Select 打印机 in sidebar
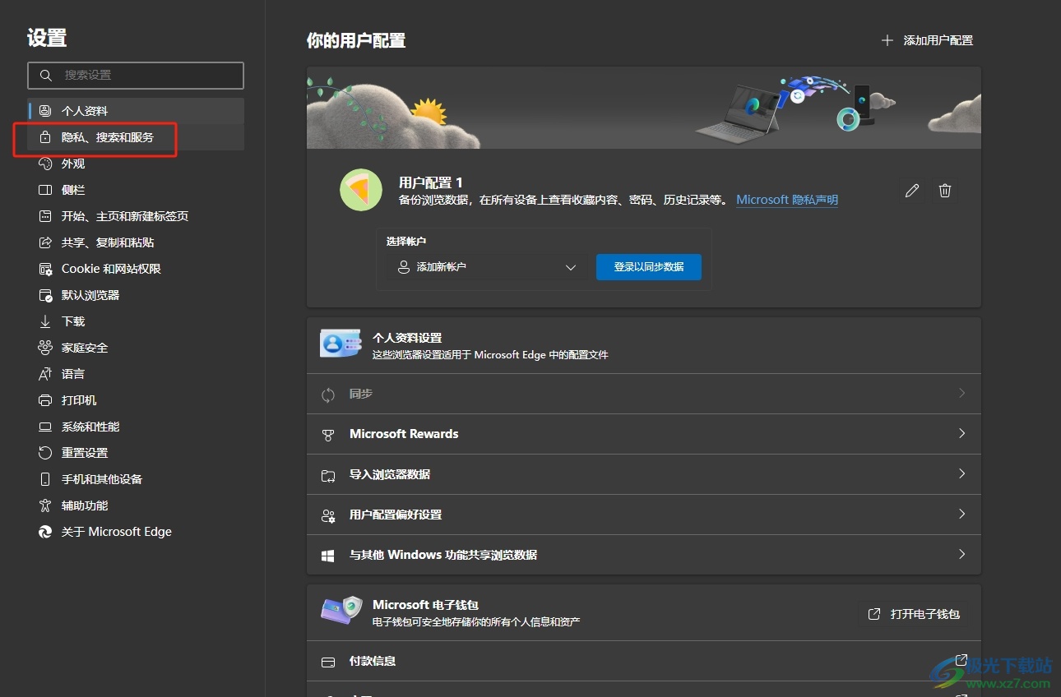Screen dimensions: 1061x697 click(x=136, y=400)
